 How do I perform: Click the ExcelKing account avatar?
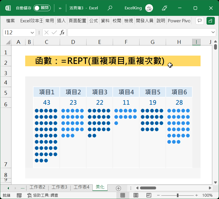149,8
